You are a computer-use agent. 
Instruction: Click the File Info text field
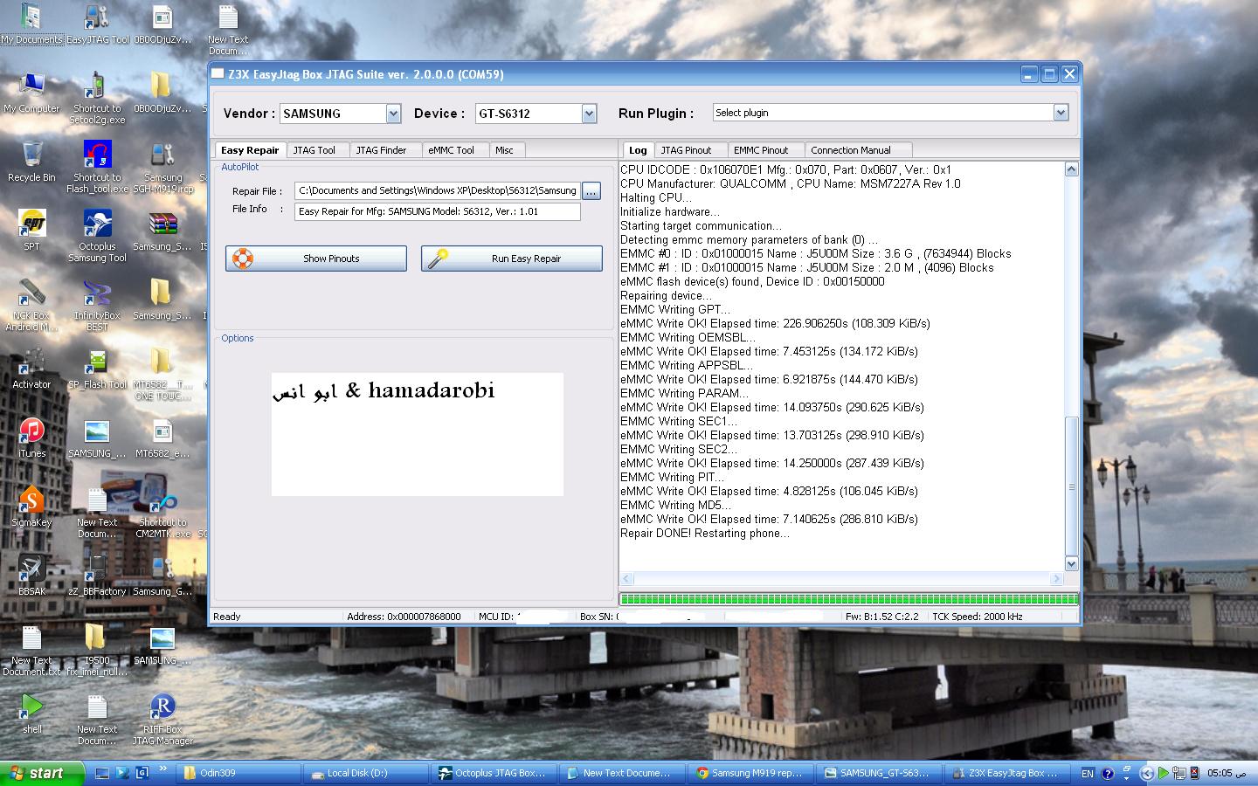coord(438,211)
